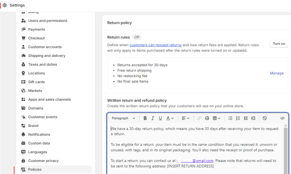Insert an image into the policy
This screenshot has height=174, width=291.
[x=207, y=118]
